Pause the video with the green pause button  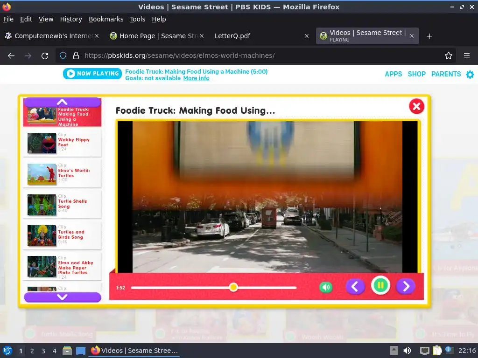pos(380,286)
